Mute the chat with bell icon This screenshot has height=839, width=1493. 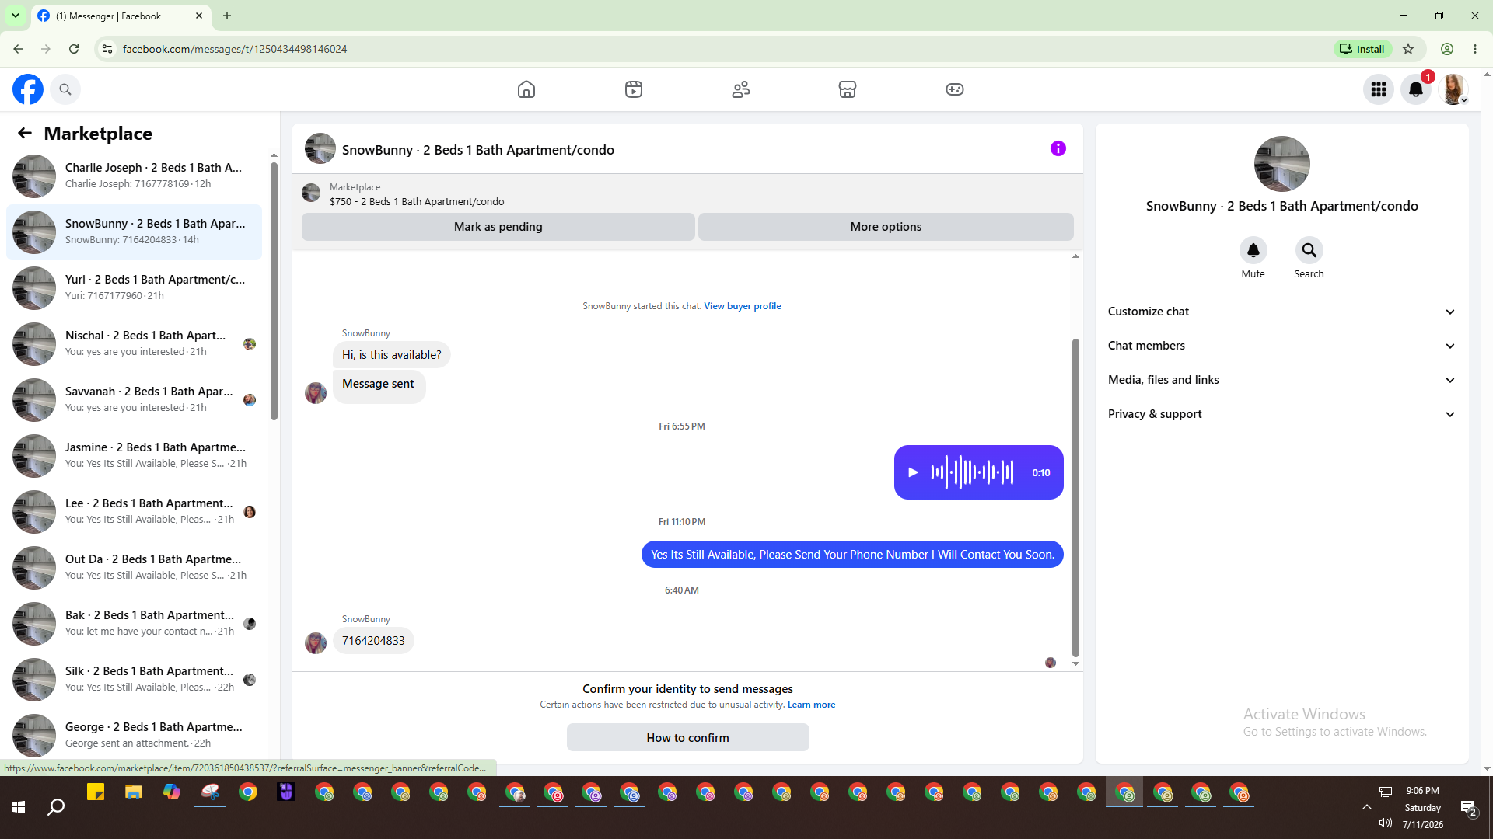pyautogui.click(x=1253, y=250)
